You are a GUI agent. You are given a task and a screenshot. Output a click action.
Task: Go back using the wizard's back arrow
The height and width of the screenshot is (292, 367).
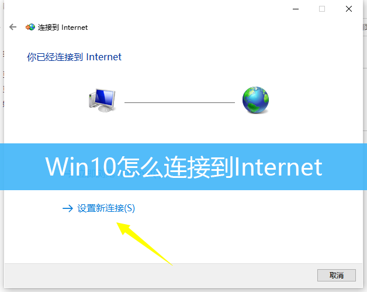[x=13, y=27]
